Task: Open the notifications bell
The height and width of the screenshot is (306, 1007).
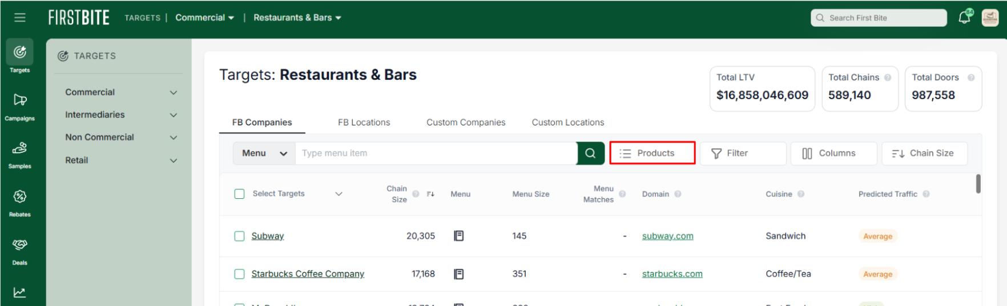Action: [965, 17]
